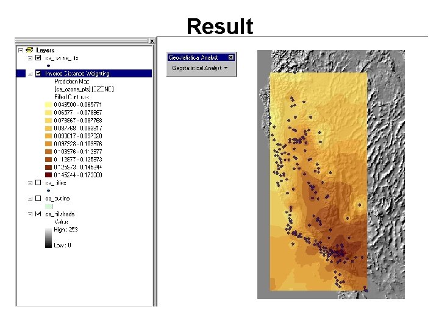This screenshot has width=439, height=329.
Task: Close the Geostatistical Analyst toolbar
Action: pyautogui.click(x=230, y=57)
